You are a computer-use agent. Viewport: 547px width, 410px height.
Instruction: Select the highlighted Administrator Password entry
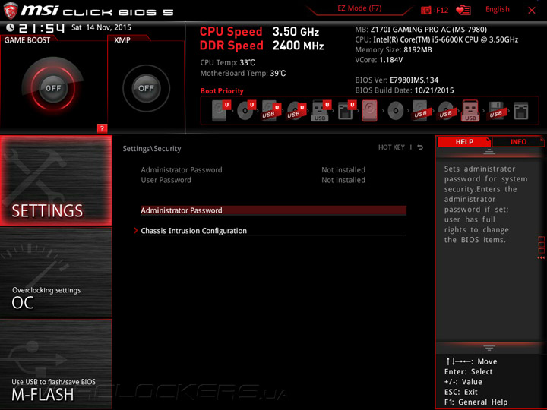point(273,210)
